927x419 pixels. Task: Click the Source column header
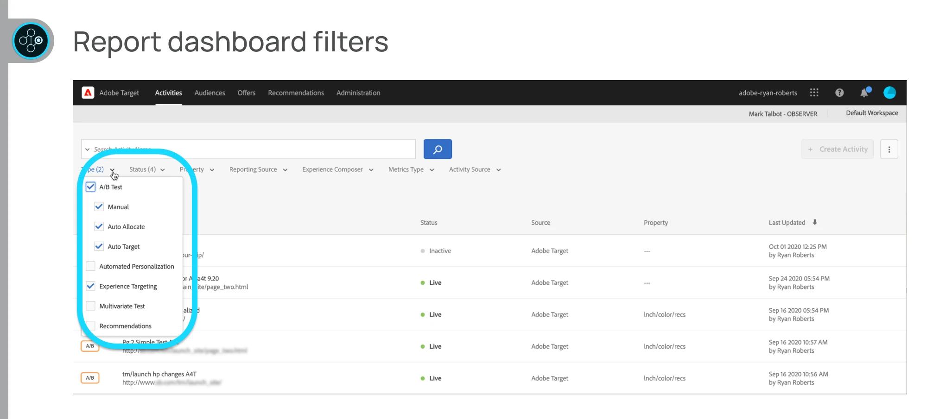541,222
